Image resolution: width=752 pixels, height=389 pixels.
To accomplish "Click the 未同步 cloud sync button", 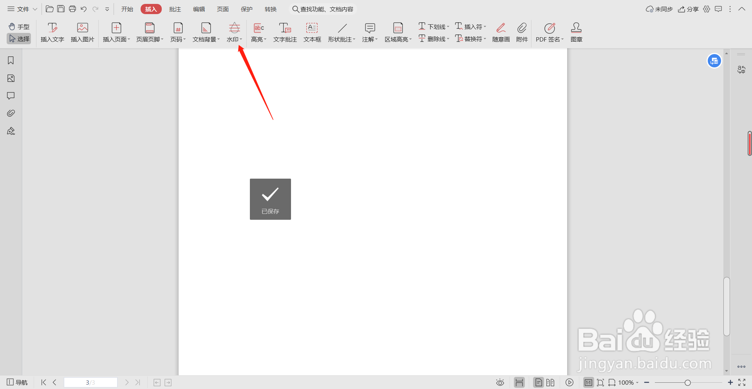I will click(659, 9).
